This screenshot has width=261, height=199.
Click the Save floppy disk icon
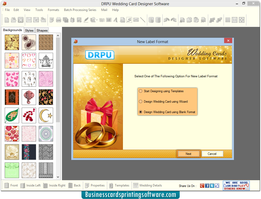click(x=29, y=20)
